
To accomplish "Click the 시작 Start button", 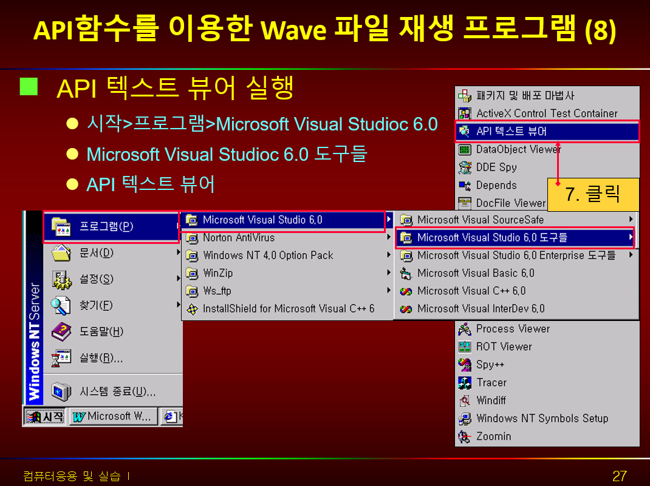I will (x=45, y=416).
